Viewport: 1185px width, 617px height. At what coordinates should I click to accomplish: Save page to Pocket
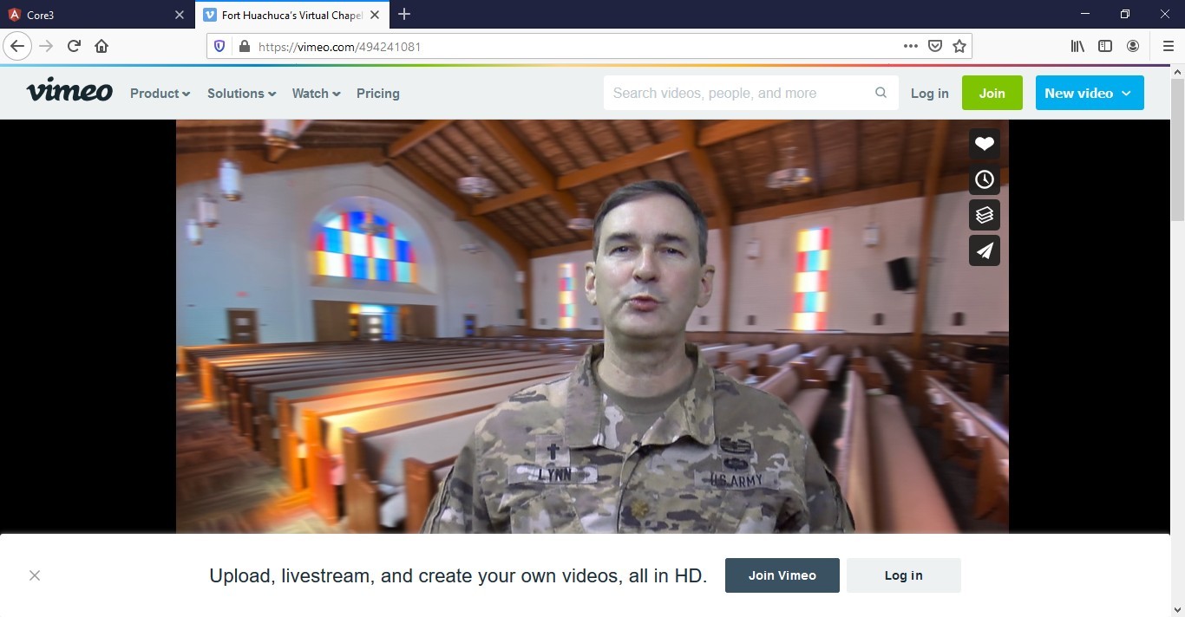(935, 46)
